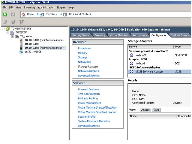Viewport: 192px width, 144px height.
Task: Open the Networking hardware link
Action: [85, 62]
